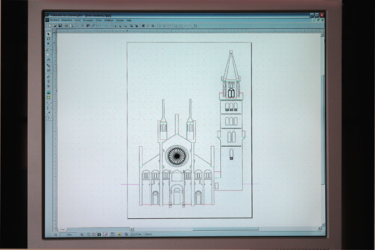Open the Help menu
This screenshot has width=375, height=250.
[x=129, y=21]
